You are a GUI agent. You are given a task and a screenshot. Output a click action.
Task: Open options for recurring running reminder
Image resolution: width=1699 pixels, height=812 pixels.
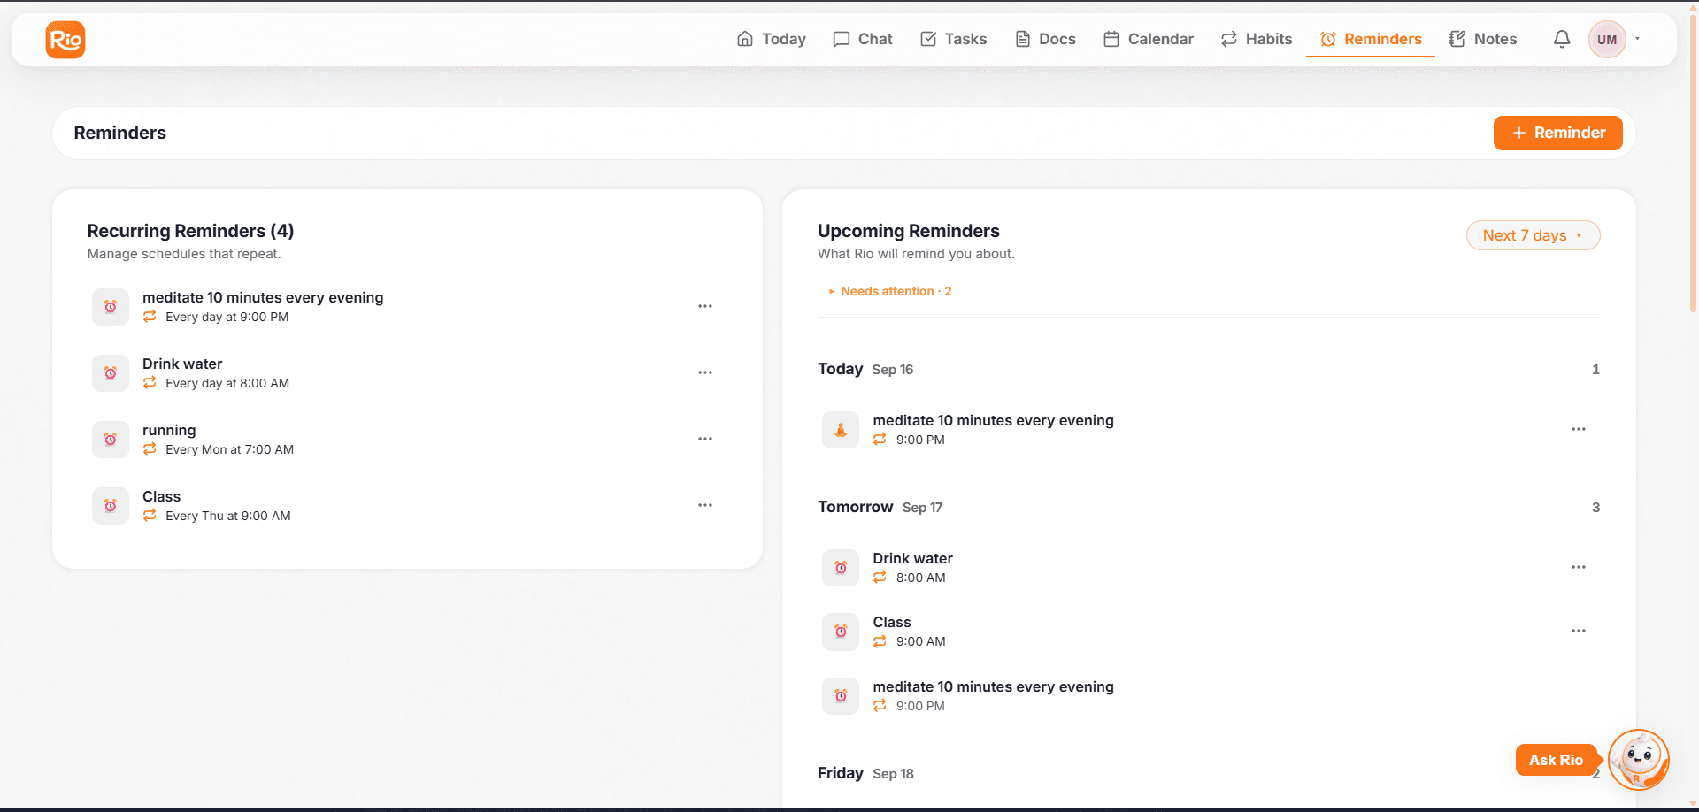point(705,439)
